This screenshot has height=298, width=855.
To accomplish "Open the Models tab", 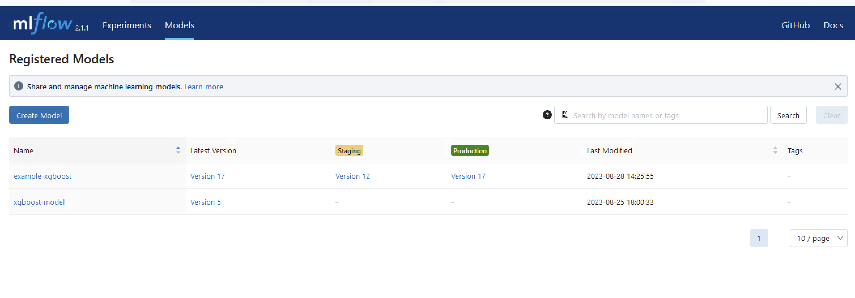I will [x=180, y=25].
